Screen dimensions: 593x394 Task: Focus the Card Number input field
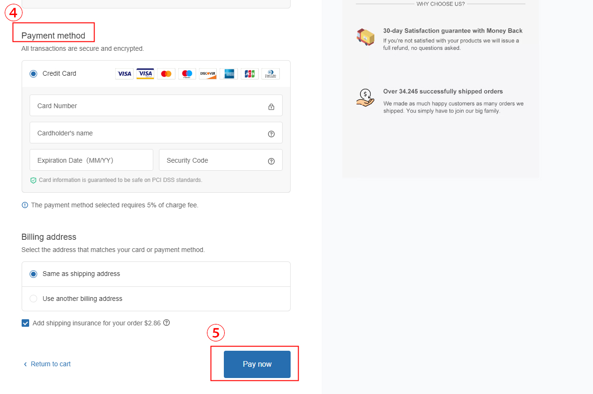156,106
